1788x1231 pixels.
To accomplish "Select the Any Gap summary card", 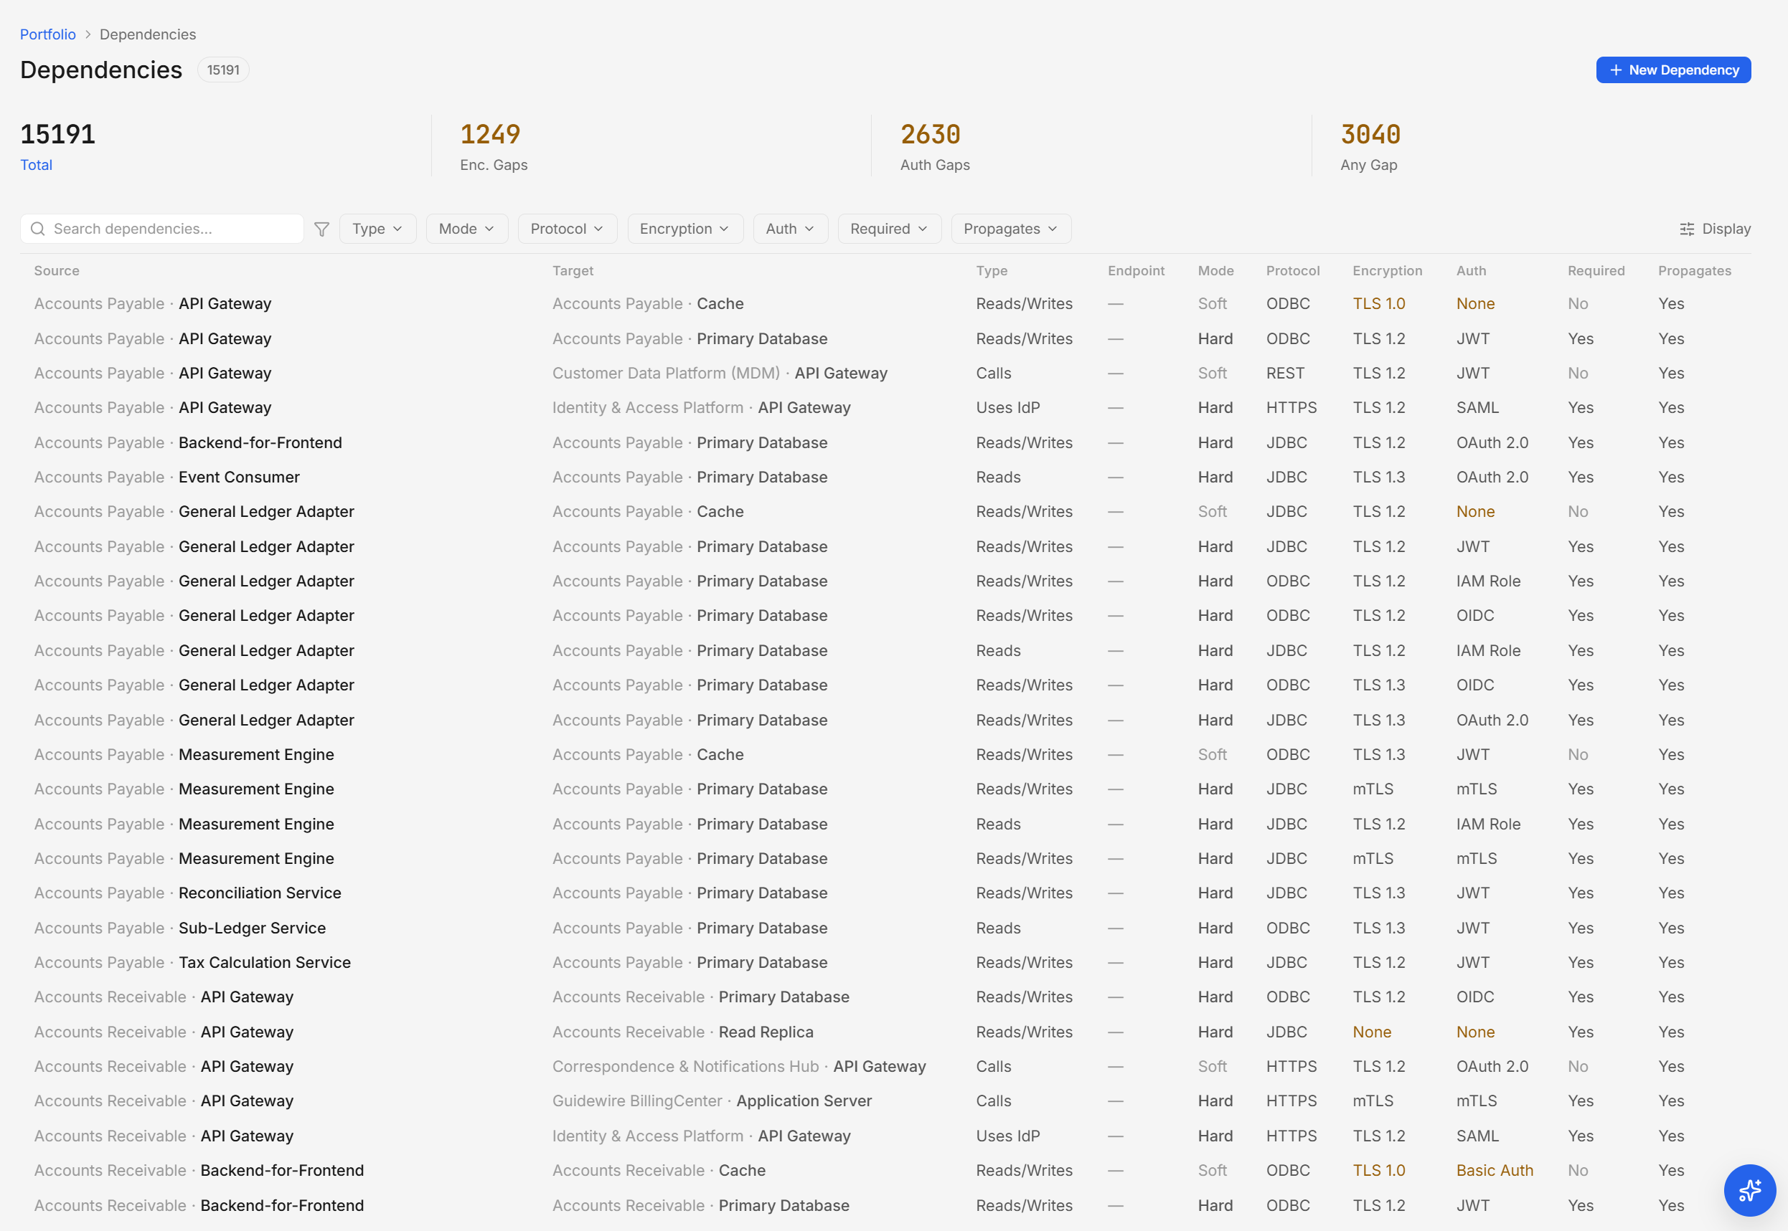I will coord(1532,146).
